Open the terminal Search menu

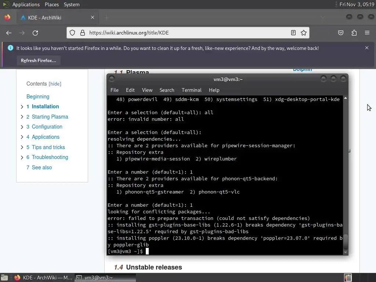point(167,90)
